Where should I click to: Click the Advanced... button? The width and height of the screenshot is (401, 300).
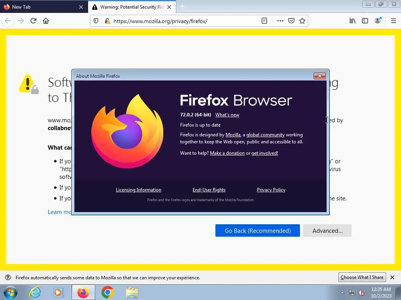click(327, 230)
